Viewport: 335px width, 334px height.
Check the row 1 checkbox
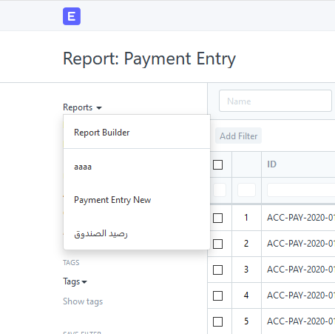click(x=217, y=218)
